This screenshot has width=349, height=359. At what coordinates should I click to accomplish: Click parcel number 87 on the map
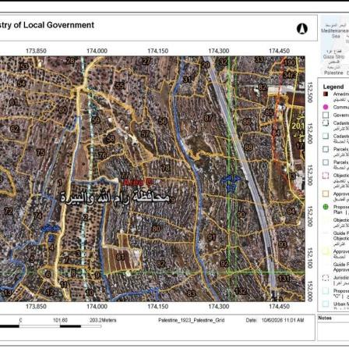pos(208,118)
